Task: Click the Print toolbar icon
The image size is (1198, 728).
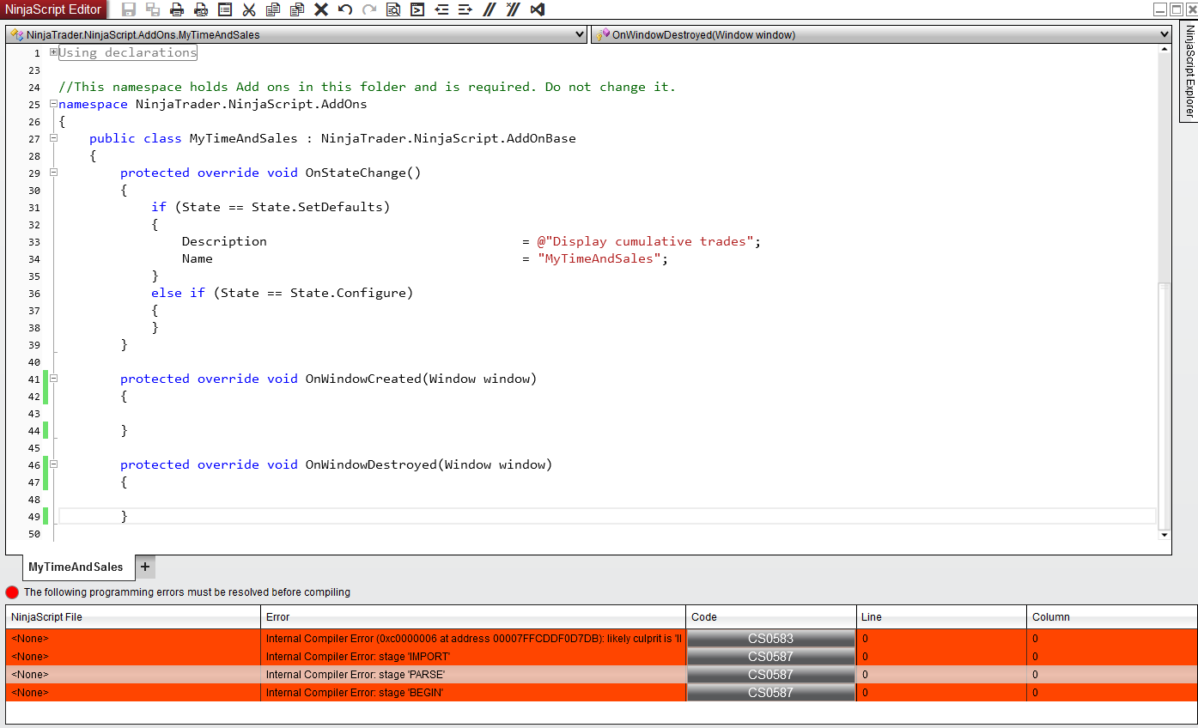Action: pyautogui.click(x=177, y=9)
